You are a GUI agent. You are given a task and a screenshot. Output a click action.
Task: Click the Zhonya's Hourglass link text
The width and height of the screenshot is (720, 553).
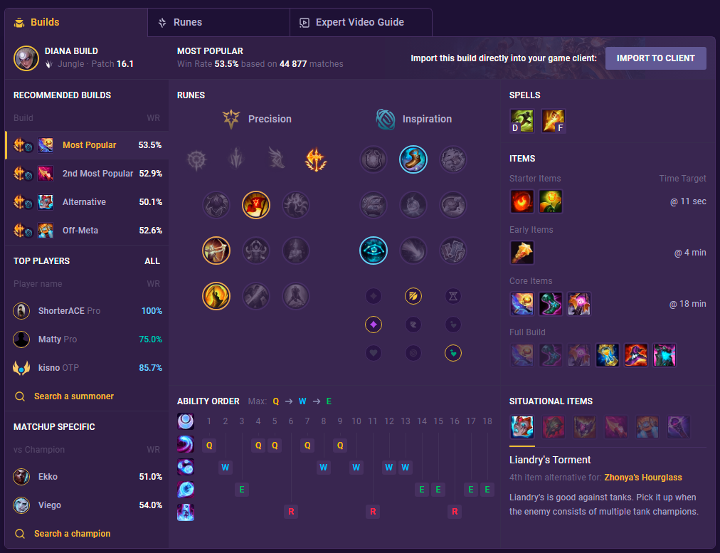coord(643,478)
